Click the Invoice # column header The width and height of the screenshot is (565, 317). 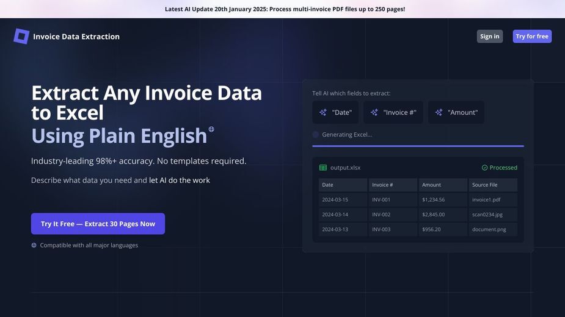[393, 185]
